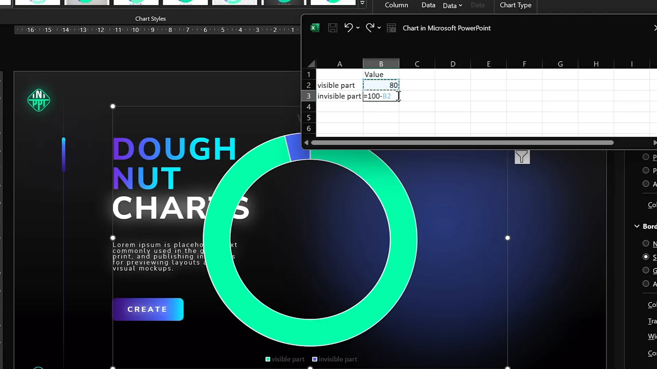Click the Excel logo icon in chart data window

tap(315, 28)
